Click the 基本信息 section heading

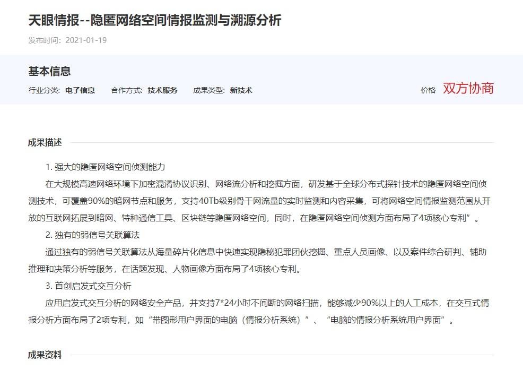point(49,71)
